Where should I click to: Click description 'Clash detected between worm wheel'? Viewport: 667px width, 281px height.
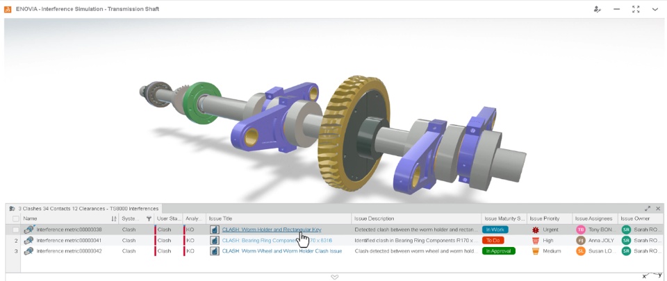pyautogui.click(x=416, y=251)
